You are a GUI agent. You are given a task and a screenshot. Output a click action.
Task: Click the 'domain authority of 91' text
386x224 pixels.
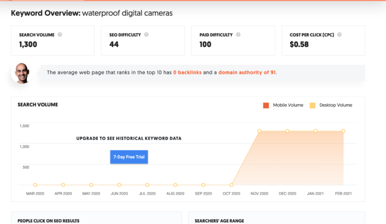[x=247, y=72]
